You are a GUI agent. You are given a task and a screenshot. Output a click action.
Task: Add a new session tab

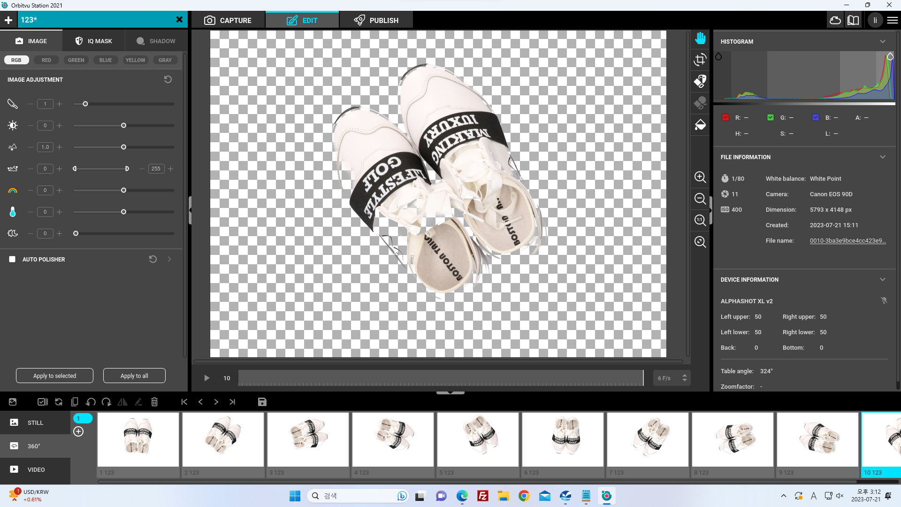pos(8,20)
